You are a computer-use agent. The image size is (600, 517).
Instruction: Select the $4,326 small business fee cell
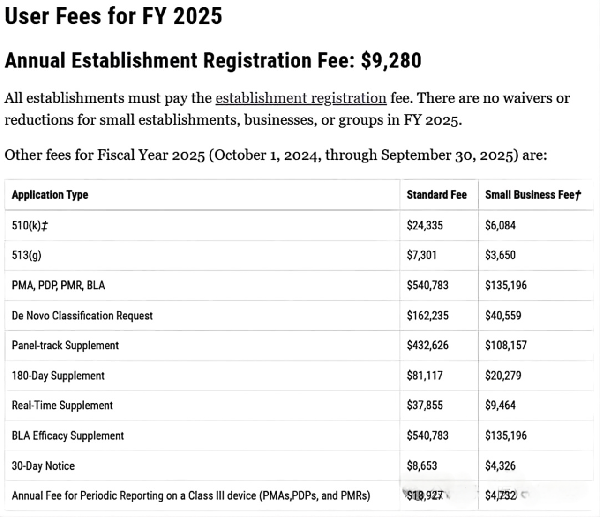point(500,465)
